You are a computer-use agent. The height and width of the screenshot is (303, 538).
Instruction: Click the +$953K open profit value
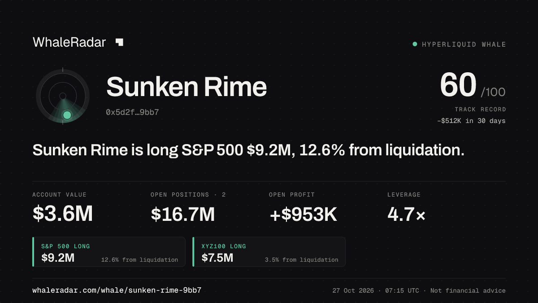(x=303, y=215)
